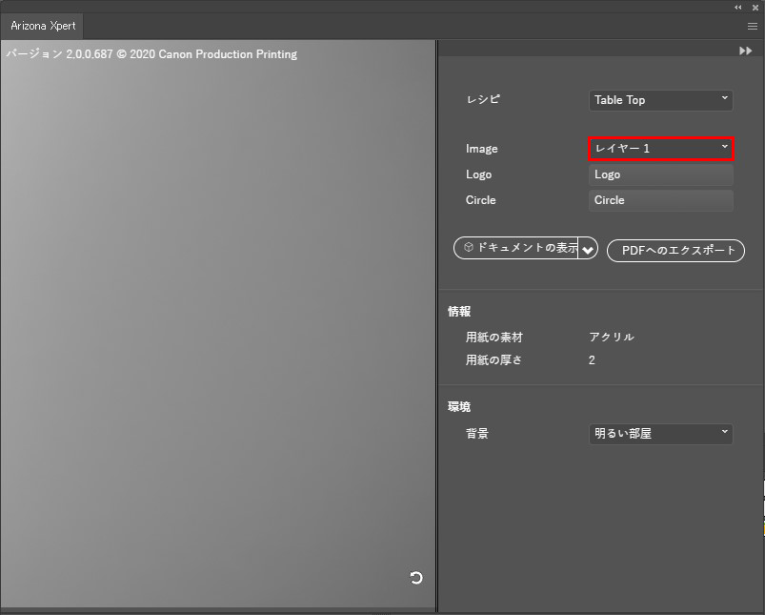Collapse the panel with the double-left arrows
The width and height of the screenshot is (765, 615).
click(738, 8)
